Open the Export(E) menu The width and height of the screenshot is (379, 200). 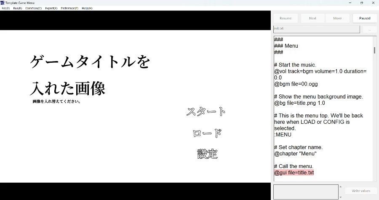tap(51, 8)
